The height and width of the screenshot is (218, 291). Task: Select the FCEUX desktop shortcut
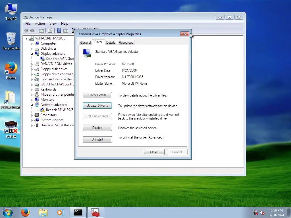11,130
